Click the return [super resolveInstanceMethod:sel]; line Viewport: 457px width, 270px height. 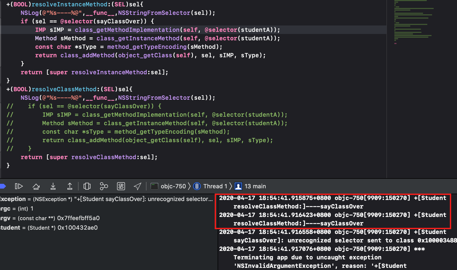tap(94, 72)
